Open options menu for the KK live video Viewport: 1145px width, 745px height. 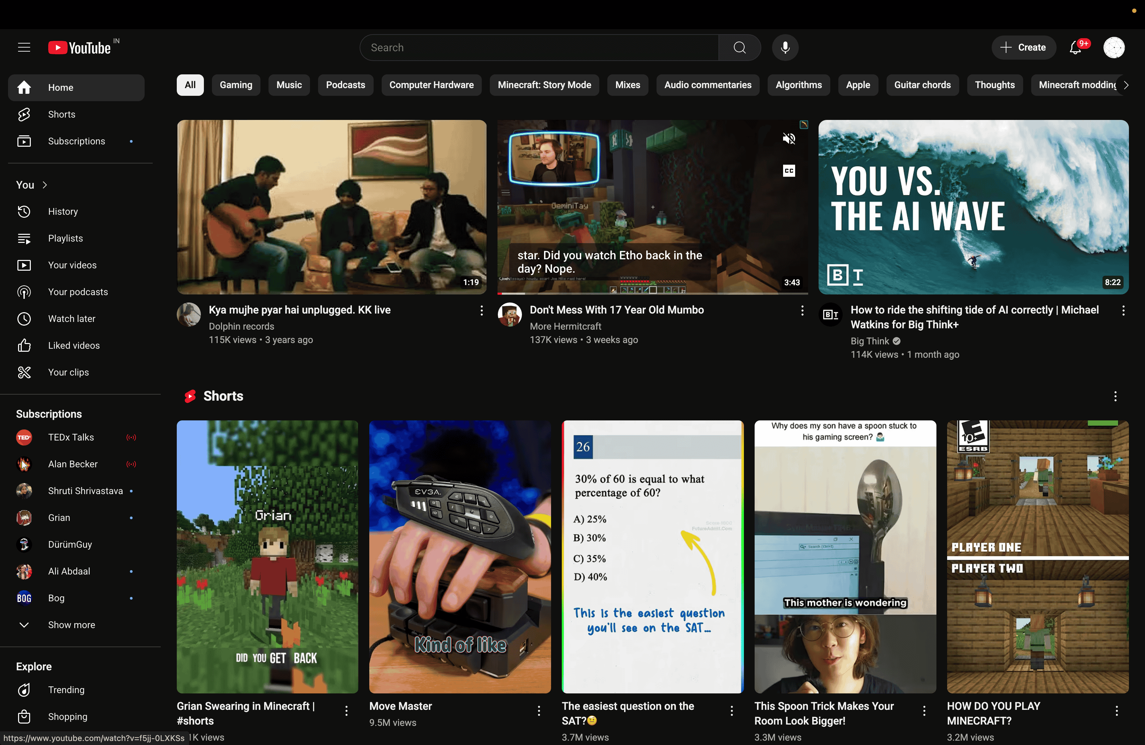click(481, 311)
